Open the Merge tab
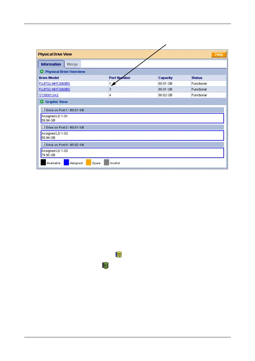 pyautogui.click(x=72, y=64)
